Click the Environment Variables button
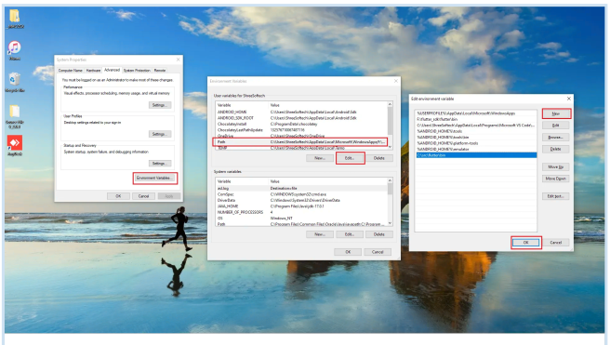 155,178
